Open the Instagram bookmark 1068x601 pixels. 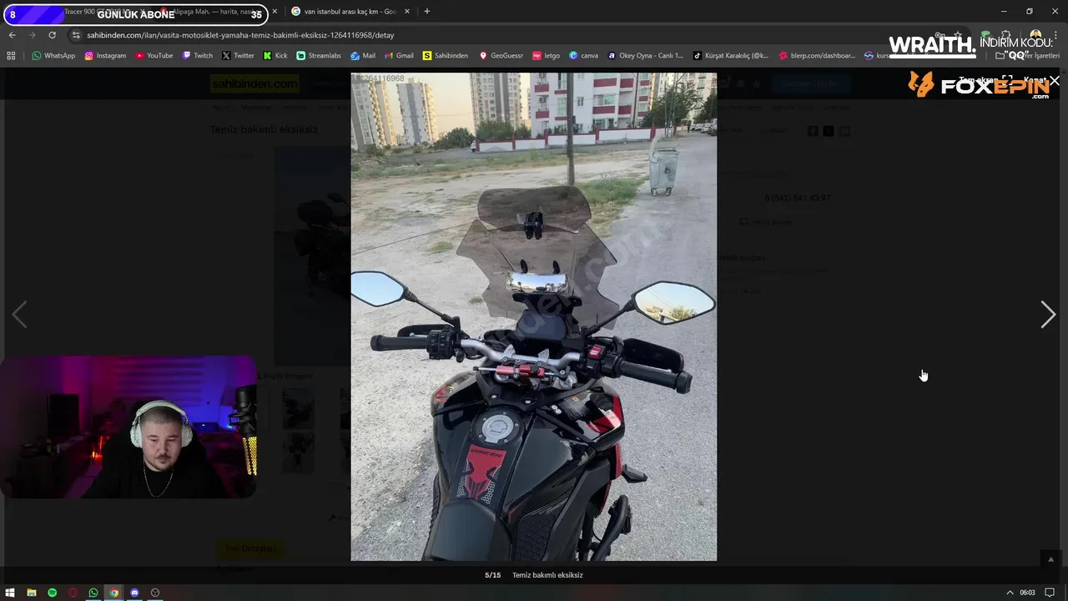(105, 56)
